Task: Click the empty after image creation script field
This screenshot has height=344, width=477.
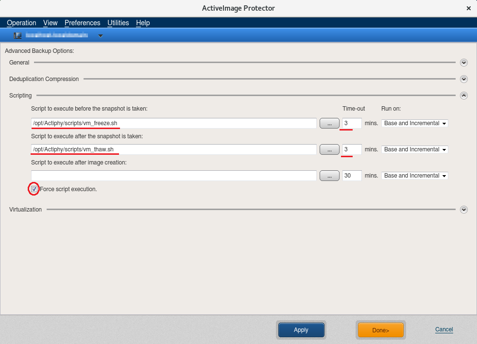Action: point(173,176)
